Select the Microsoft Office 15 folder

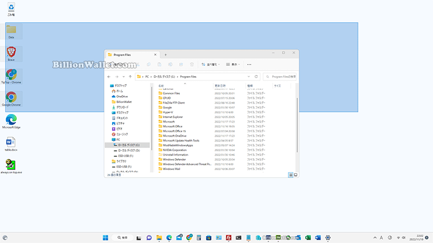[x=172, y=131]
